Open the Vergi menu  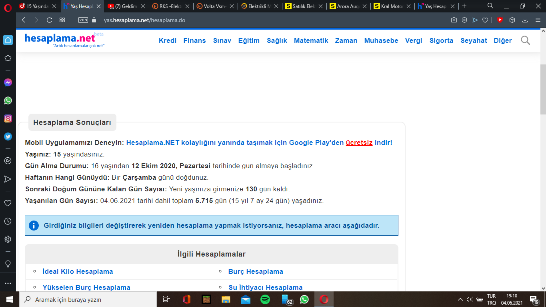click(x=414, y=40)
